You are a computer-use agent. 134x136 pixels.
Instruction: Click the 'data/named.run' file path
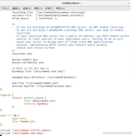pos(43,101)
